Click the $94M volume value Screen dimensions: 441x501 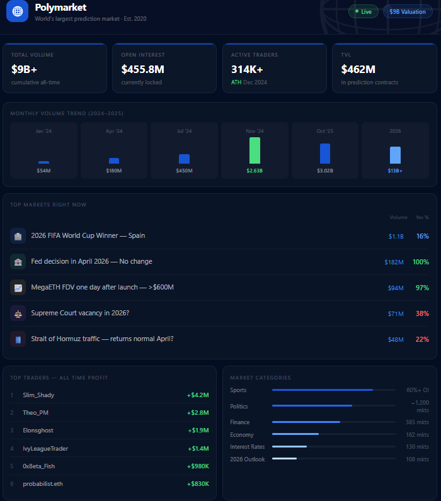pyautogui.click(x=396, y=288)
